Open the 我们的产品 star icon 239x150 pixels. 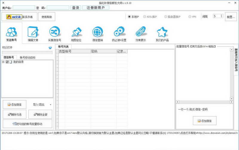(162, 32)
